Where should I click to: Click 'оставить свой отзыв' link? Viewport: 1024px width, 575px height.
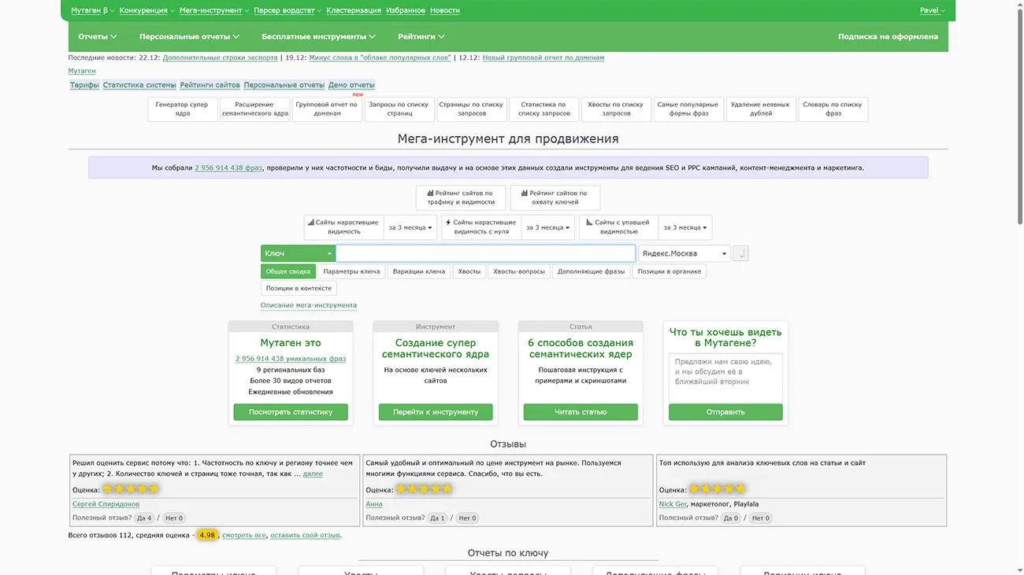[305, 536]
